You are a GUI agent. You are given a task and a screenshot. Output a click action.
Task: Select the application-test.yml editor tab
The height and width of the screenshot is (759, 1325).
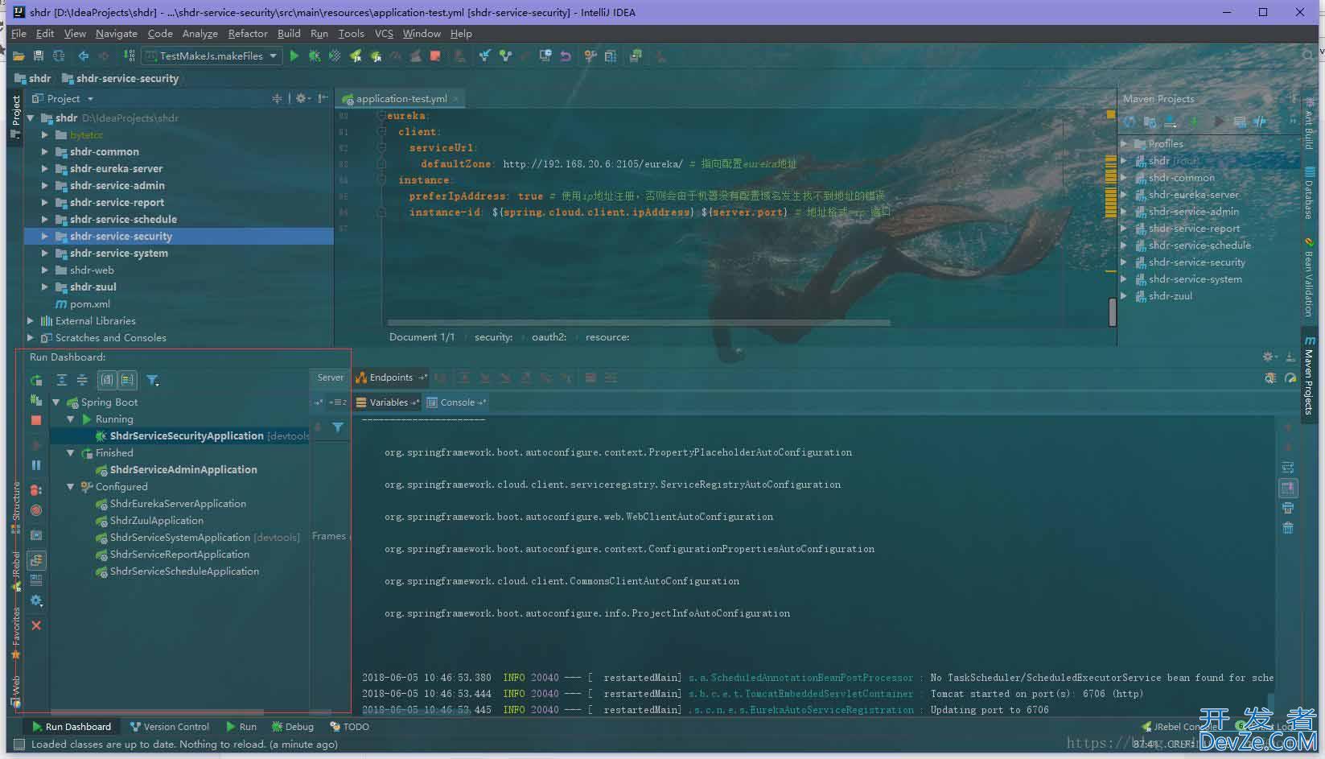[401, 99]
